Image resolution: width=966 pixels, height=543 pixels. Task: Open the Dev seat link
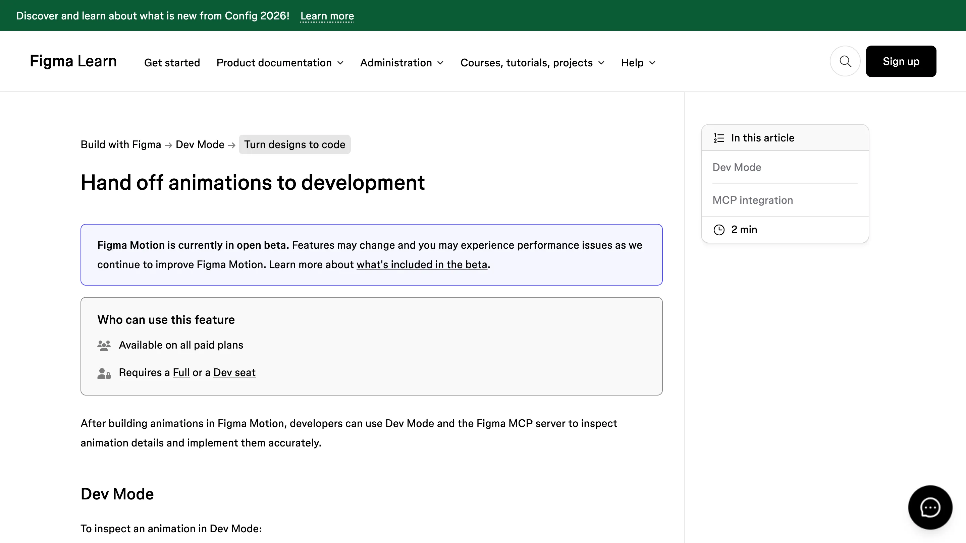[x=234, y=372]
